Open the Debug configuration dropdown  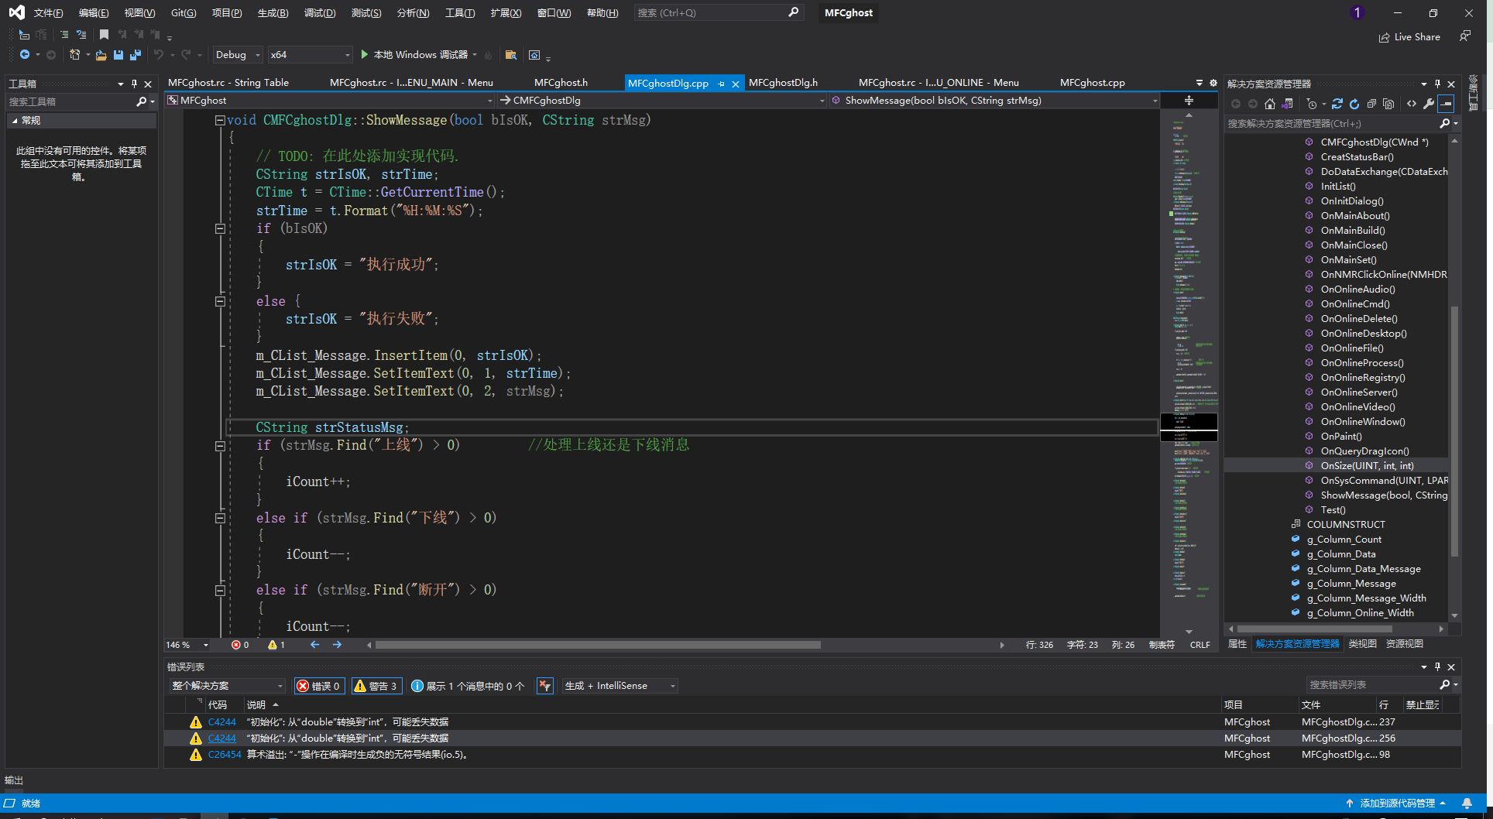(x=238, y=55)
